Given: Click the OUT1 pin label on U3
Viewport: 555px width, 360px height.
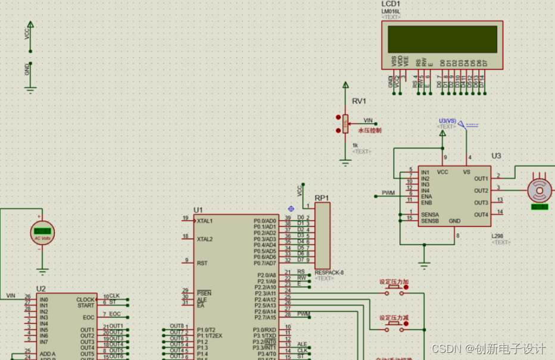Looking at the screenshot, I should [x=481, y=179].
